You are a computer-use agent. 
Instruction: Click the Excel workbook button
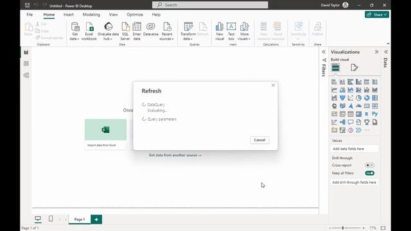[89, 31]
